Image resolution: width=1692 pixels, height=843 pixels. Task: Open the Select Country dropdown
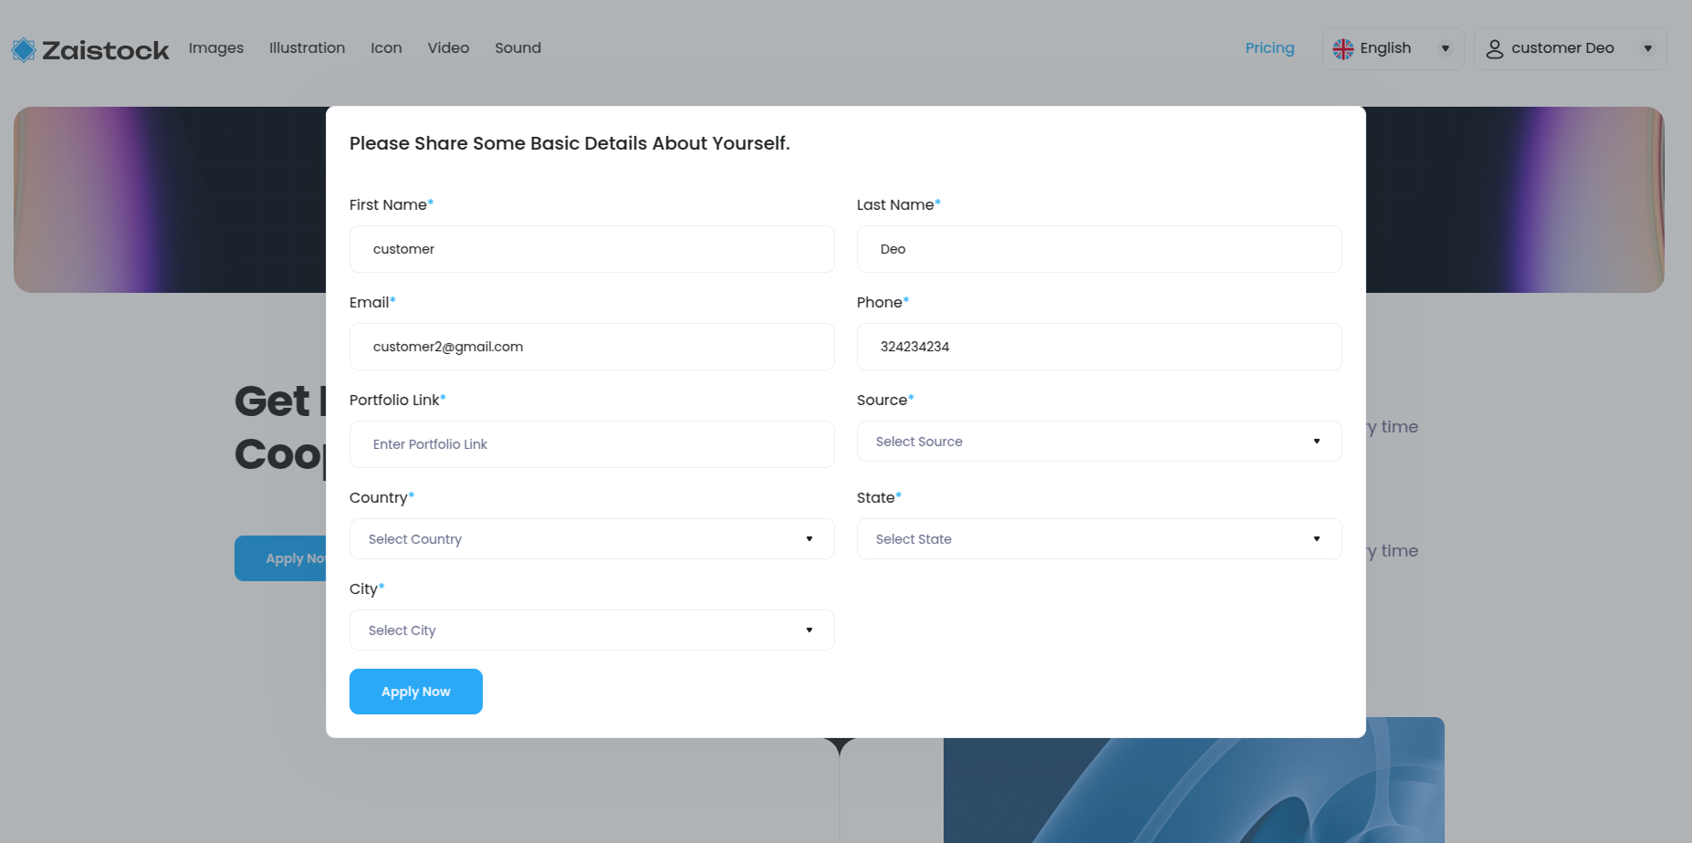[x=591, y=539]
